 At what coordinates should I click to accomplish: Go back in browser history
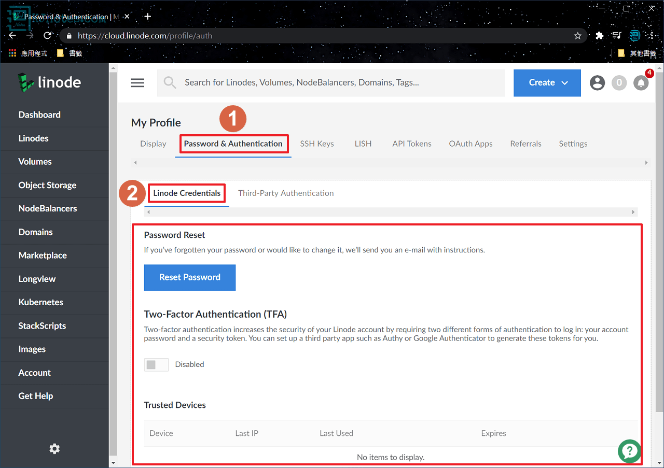(x=12, y=36)
